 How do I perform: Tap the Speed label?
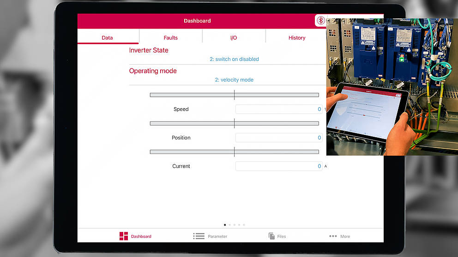[181, 109]
